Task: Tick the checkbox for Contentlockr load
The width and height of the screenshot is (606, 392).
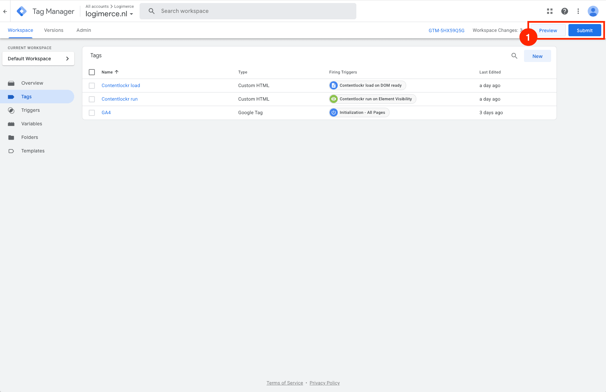Action: pos(92,86)
